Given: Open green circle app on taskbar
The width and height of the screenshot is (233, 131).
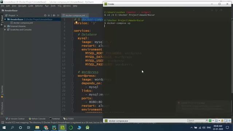Looking at the screenshot, I should pos(71,128).
